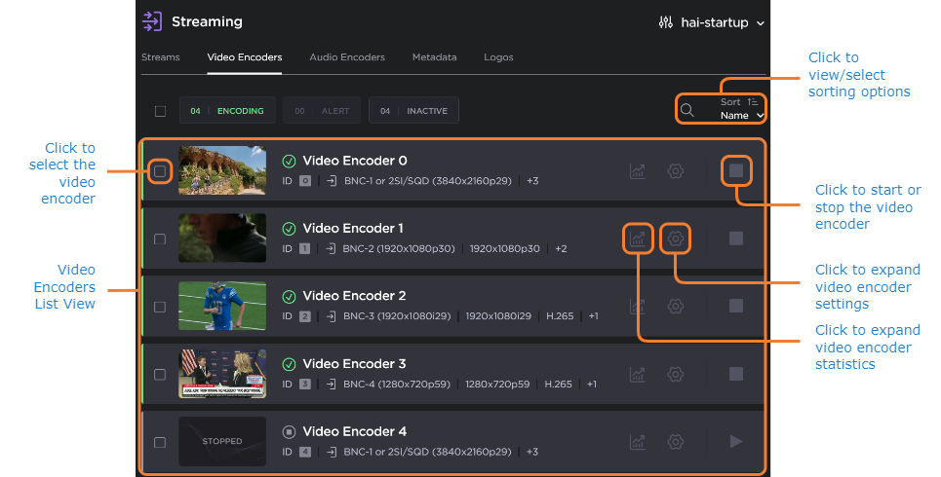This screenshot has width=941, height=477.
Task: Switch to the Audio Encoders tab
Action: pos(346,57)
